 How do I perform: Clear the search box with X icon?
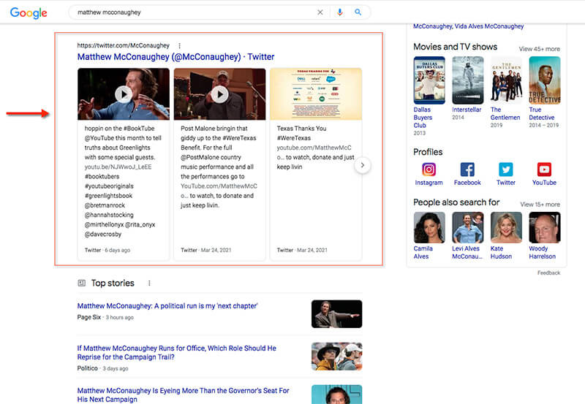click(320, 12)
